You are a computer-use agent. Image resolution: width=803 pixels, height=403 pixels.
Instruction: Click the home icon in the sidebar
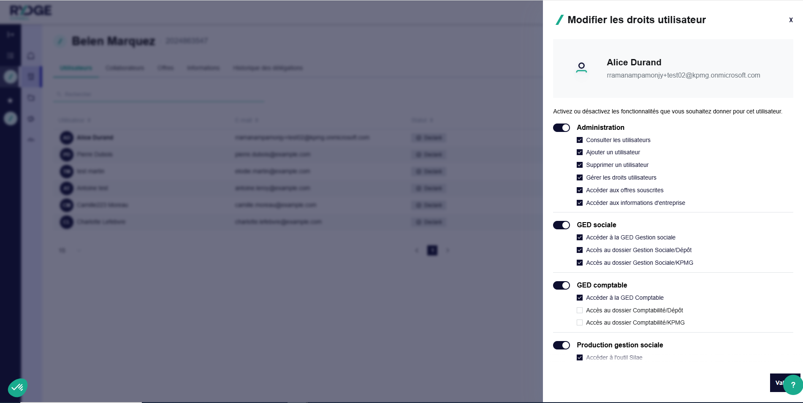coord(31,56)
